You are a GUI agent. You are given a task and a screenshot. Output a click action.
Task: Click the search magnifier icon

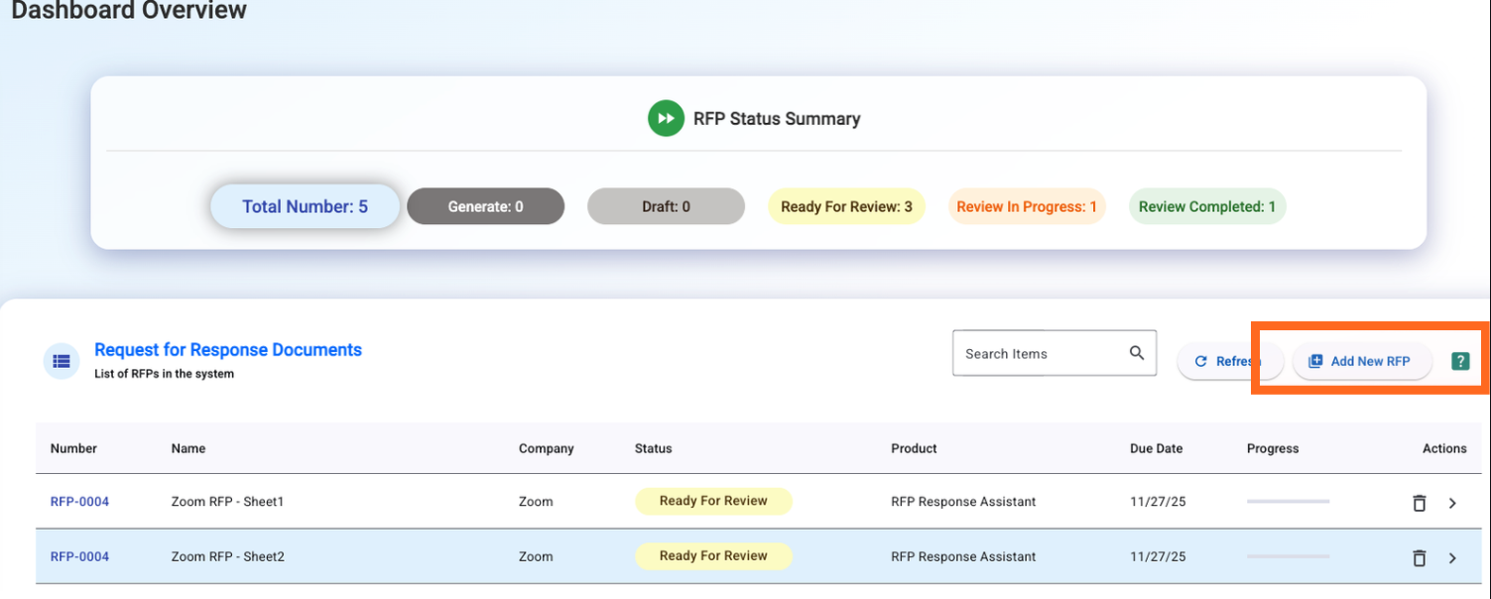1137,353
